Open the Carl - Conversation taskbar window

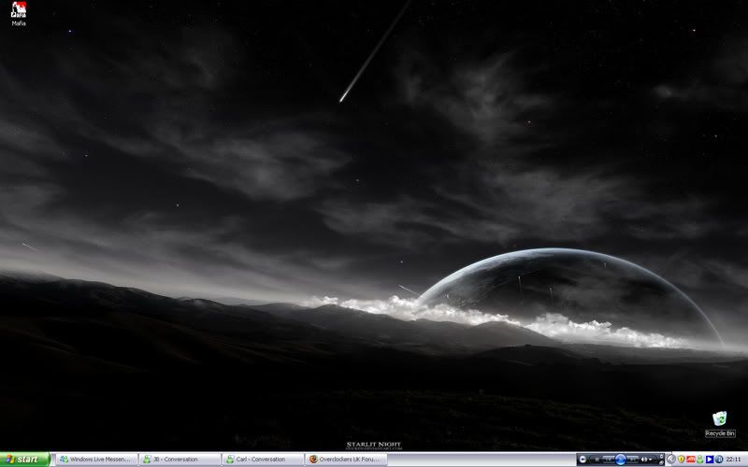[x=263, y=460]
